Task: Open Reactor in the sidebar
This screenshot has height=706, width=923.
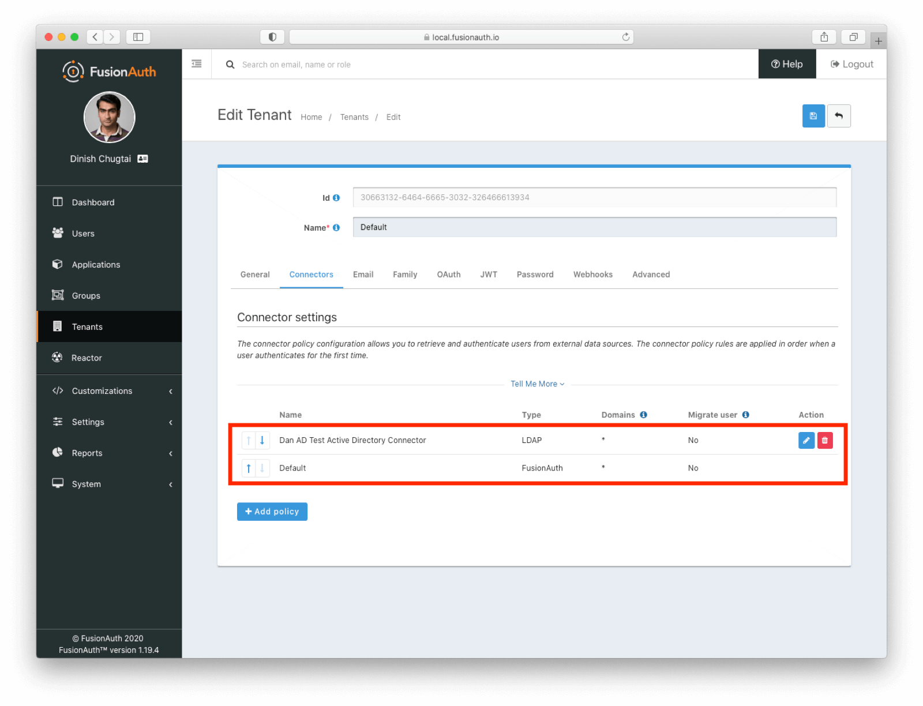Action: click(x=109, y=358)
